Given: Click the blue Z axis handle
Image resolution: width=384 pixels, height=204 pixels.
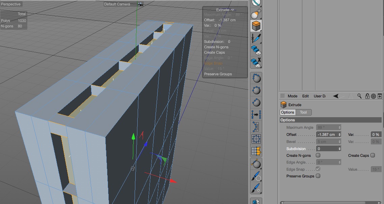Looking at the screenshot, I should [x=145, y=145].
